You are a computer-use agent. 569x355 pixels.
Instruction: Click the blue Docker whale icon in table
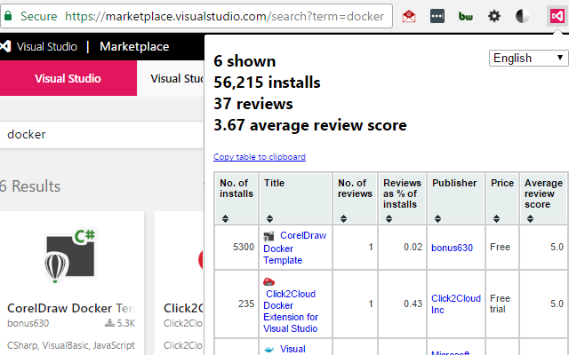[x=268, y=349]
